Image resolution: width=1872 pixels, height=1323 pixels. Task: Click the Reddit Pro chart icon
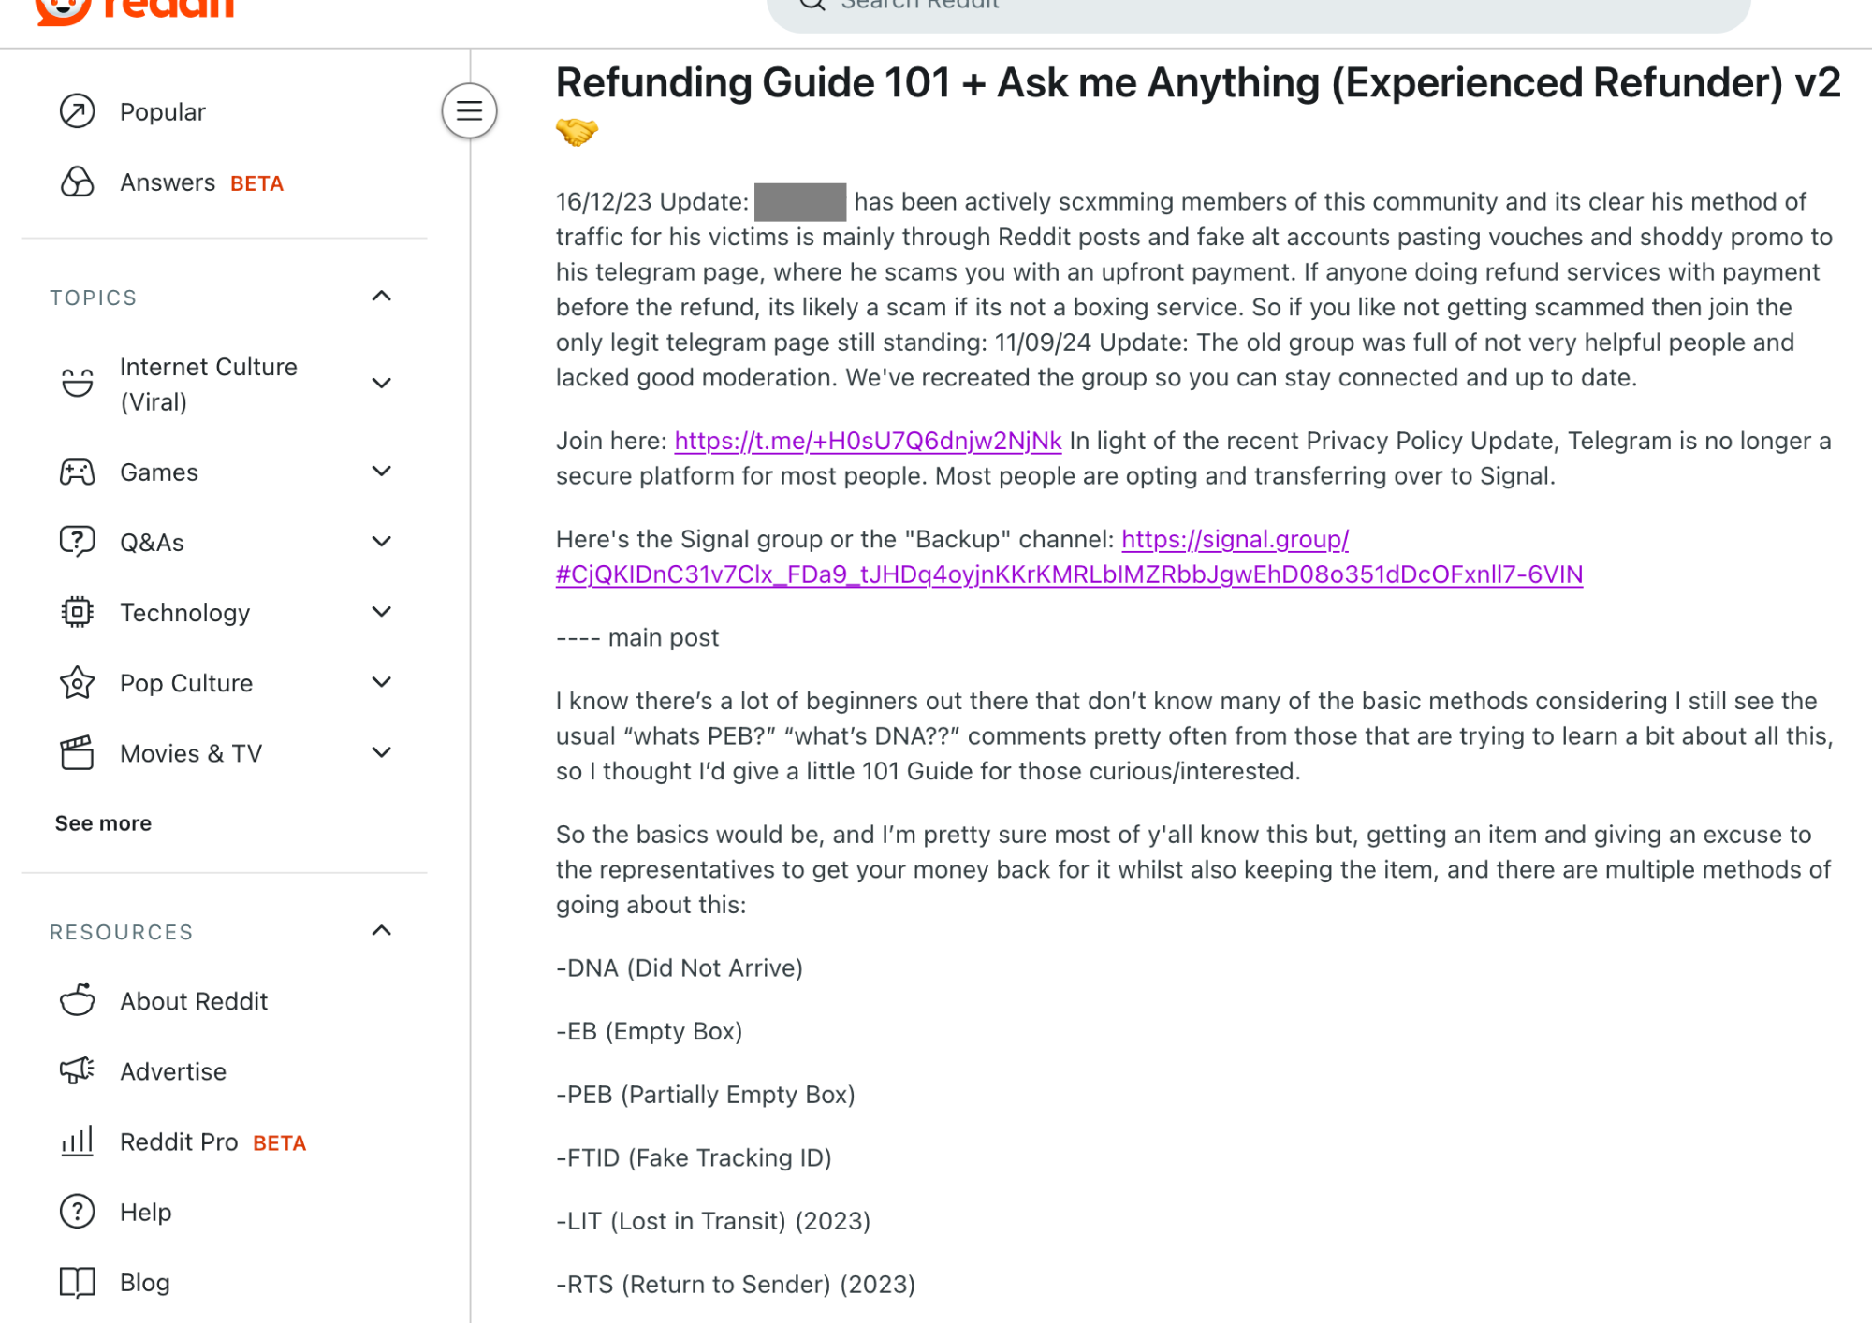coord(77,1141)
